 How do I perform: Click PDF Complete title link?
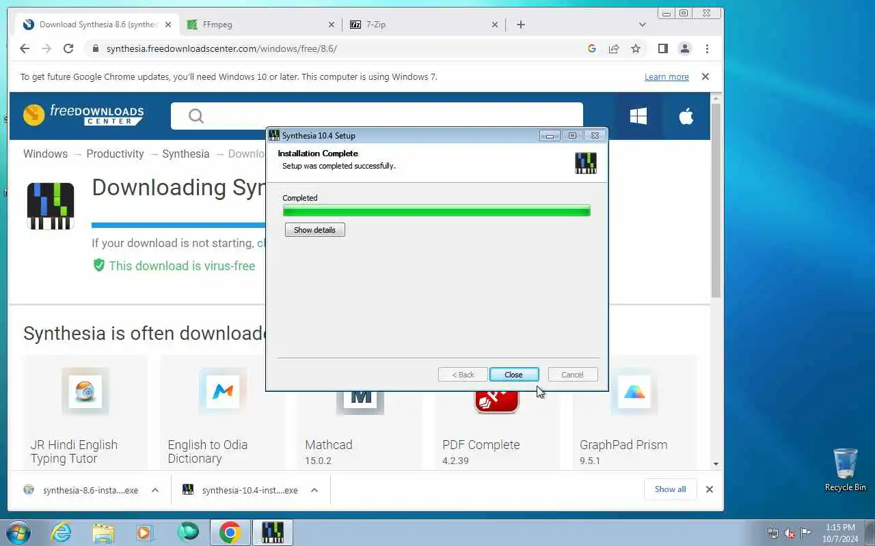(x=481, y=445)
